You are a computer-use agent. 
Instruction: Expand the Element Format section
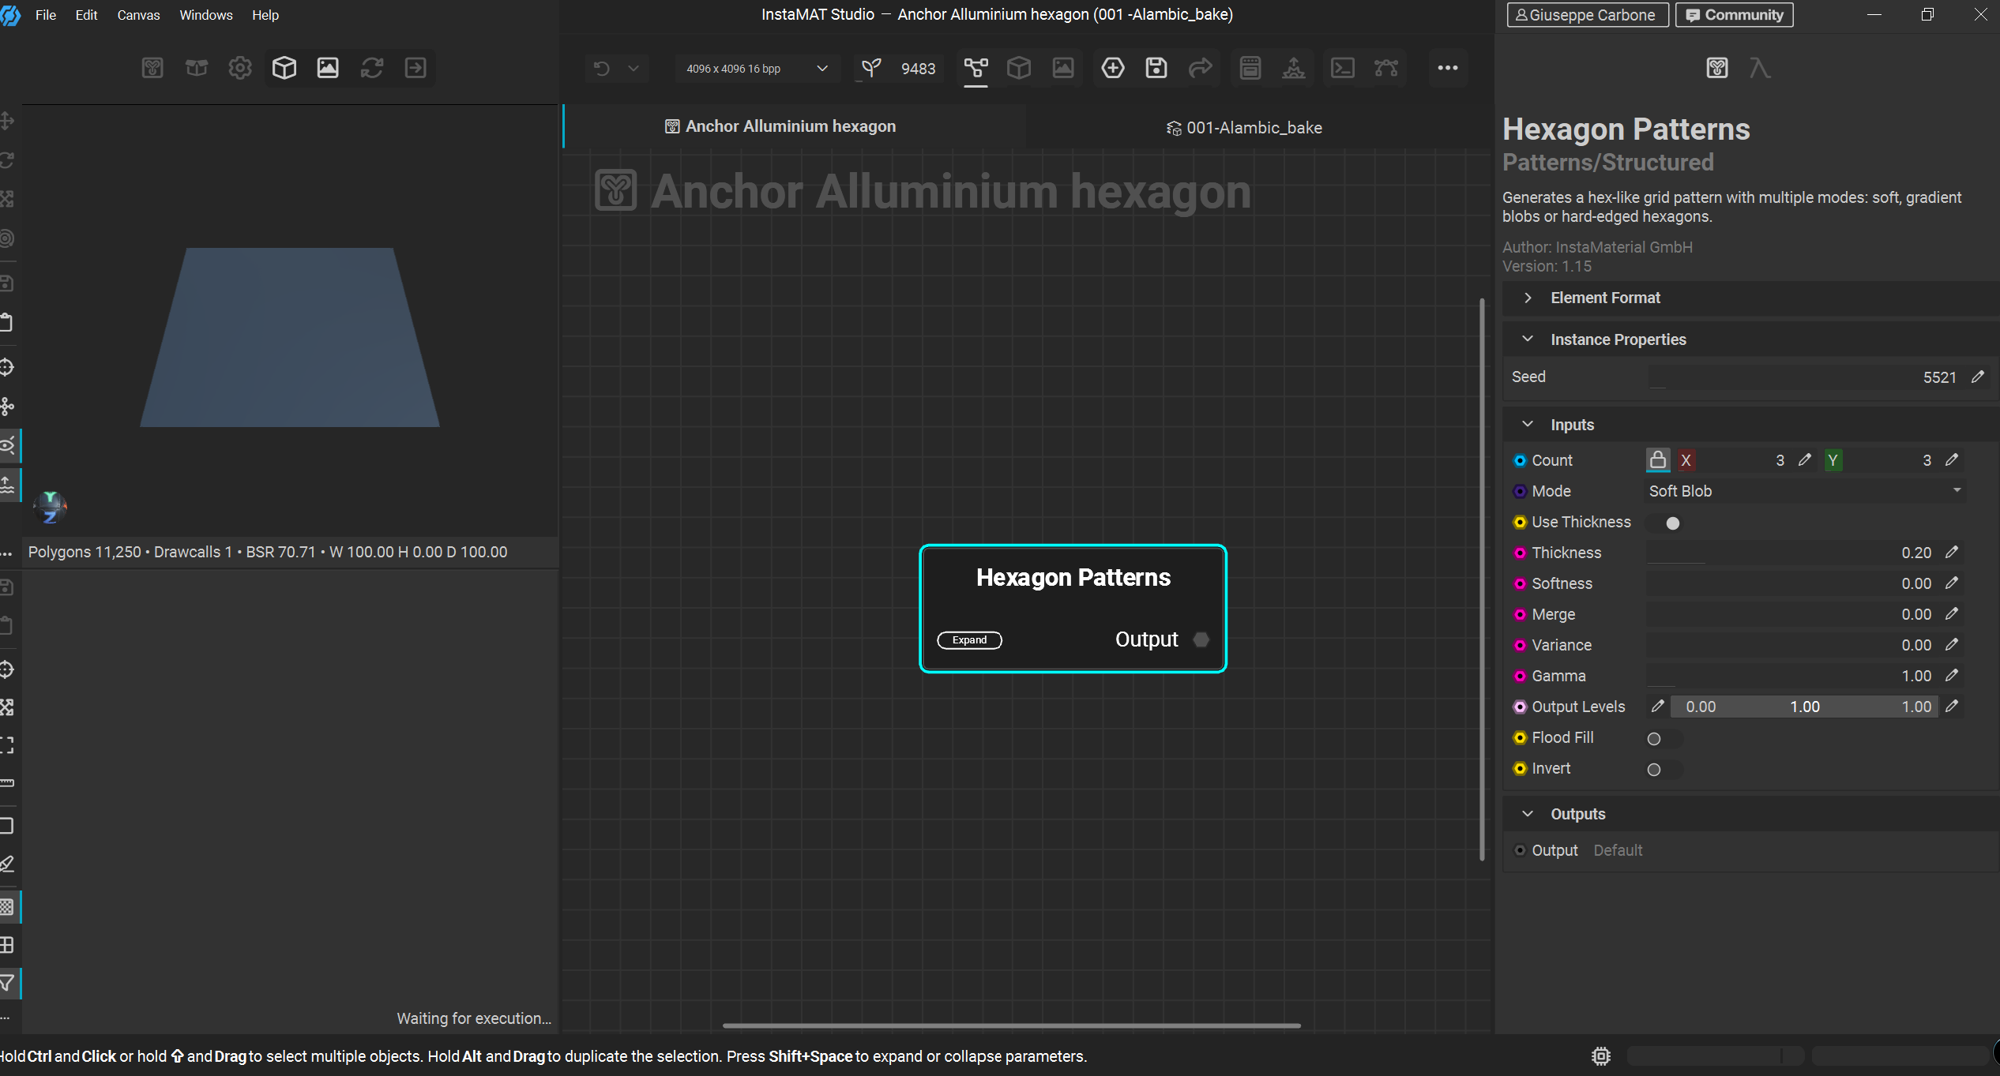pyautogui.click(x=1604, y=298)
